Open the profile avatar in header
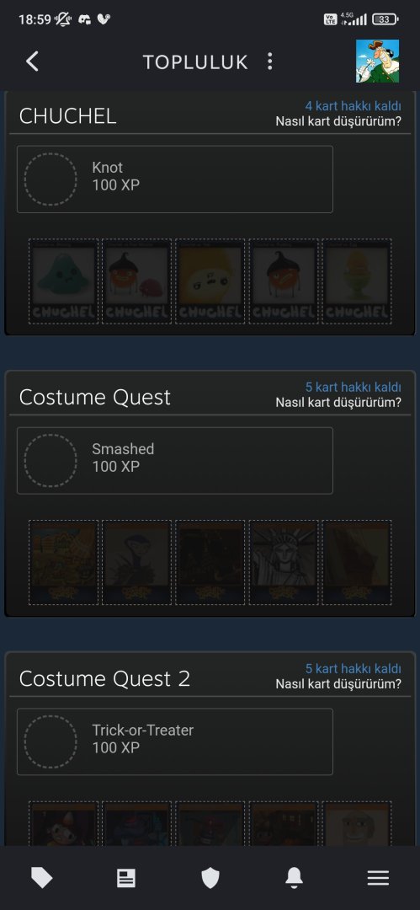 pyautogui.click(x=378, y=61)
